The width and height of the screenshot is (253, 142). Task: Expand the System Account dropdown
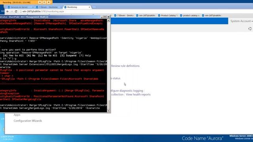click(242, 21)
